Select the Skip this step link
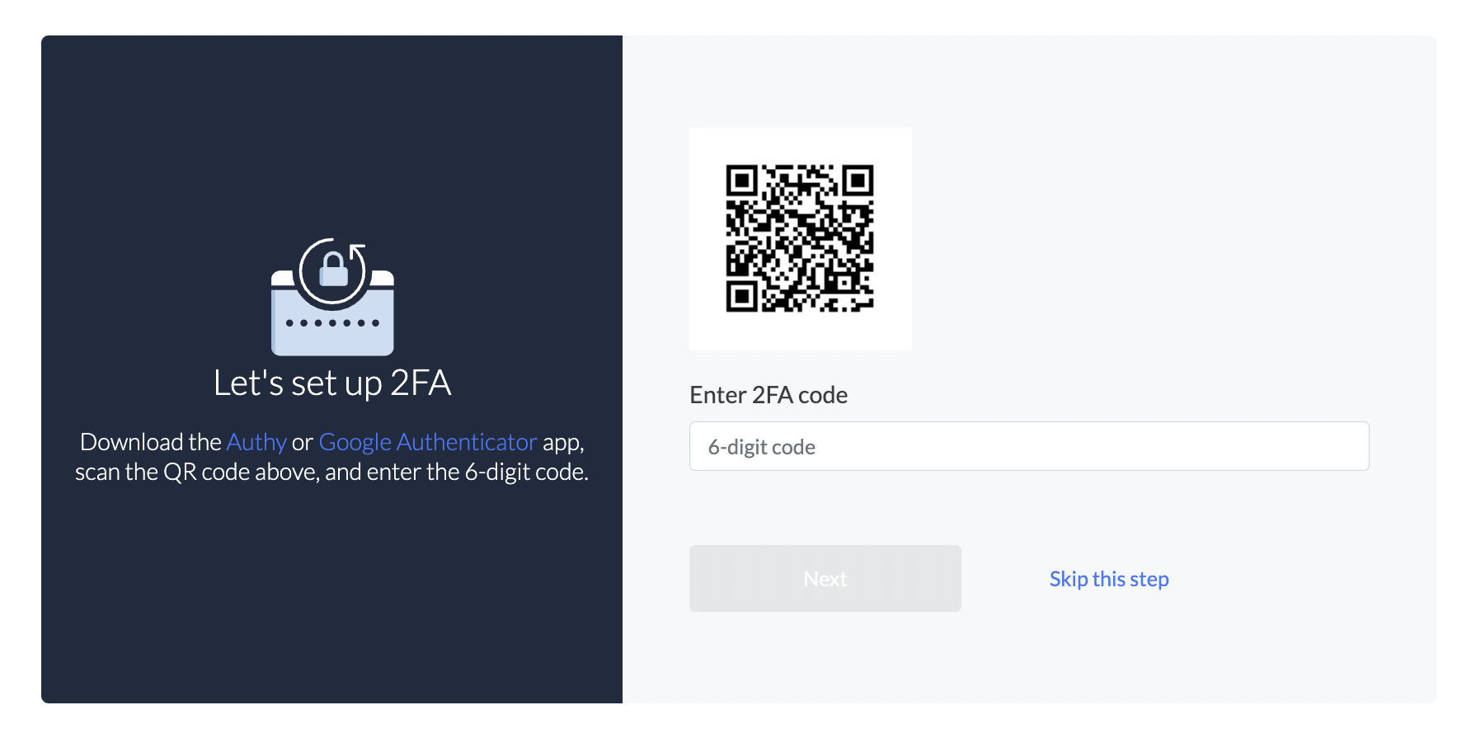Image resolution: width=1476 pixels, height=752 pixels. coord(1109,579)
